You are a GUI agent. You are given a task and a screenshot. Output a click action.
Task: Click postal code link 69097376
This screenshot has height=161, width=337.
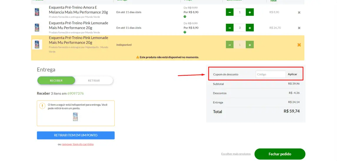point(75,94)
